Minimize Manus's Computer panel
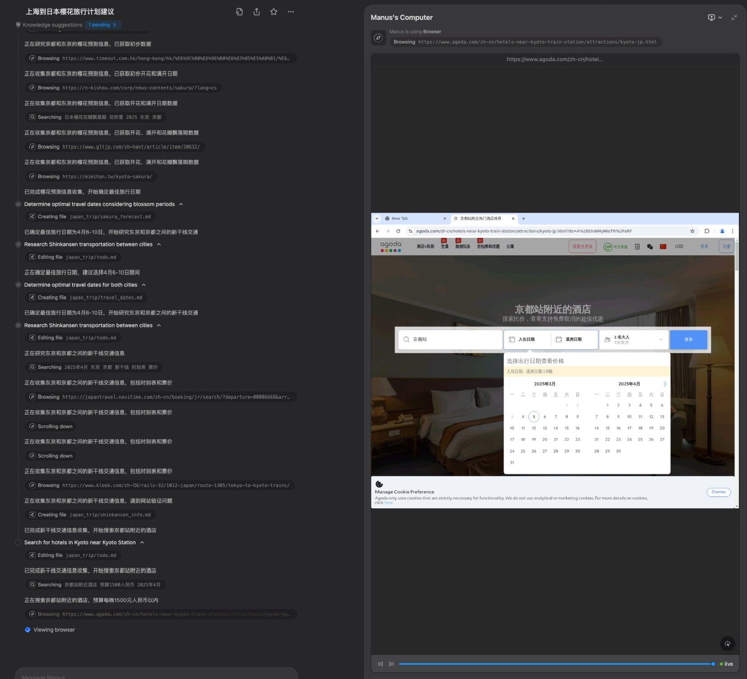This screenshot has width=747, height=679. click(x=734, y=17)
